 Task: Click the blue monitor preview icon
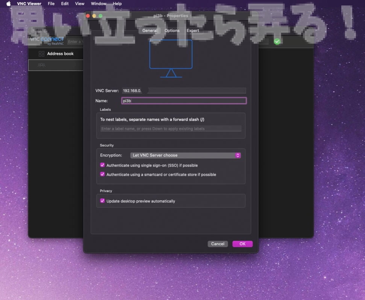[x=171, y=58]
